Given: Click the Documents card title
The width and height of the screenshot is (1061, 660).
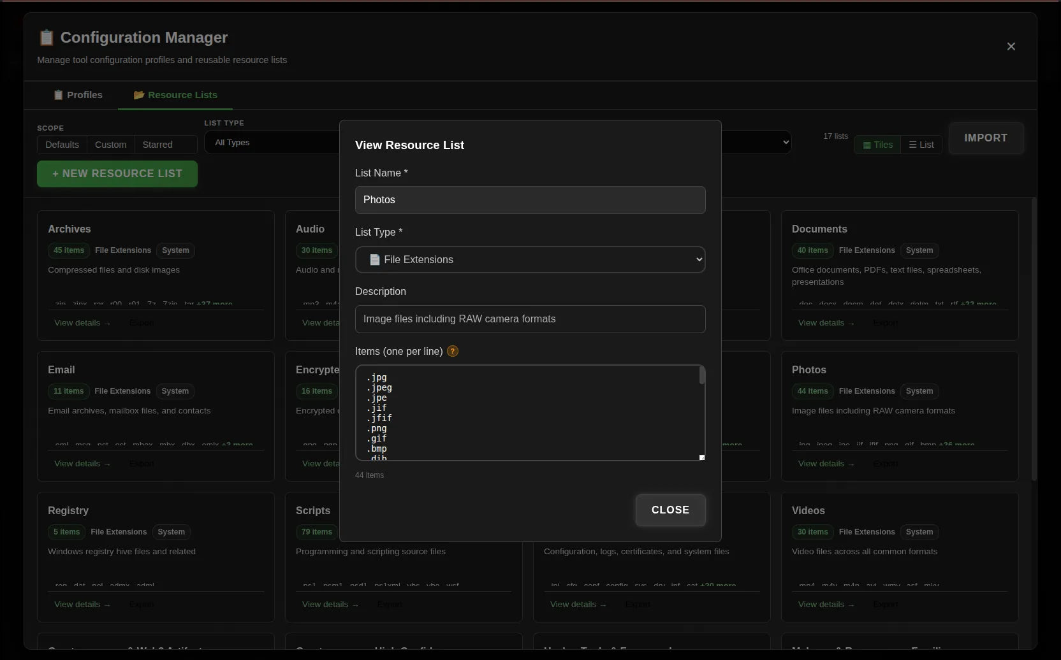Looking at the screenshot, I should click(819, 229).
